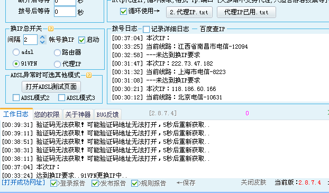The width and height of the screenshot is (329, 193).
Task: Click 关闭皮肤 to disable skin
Action: (253, 182)
